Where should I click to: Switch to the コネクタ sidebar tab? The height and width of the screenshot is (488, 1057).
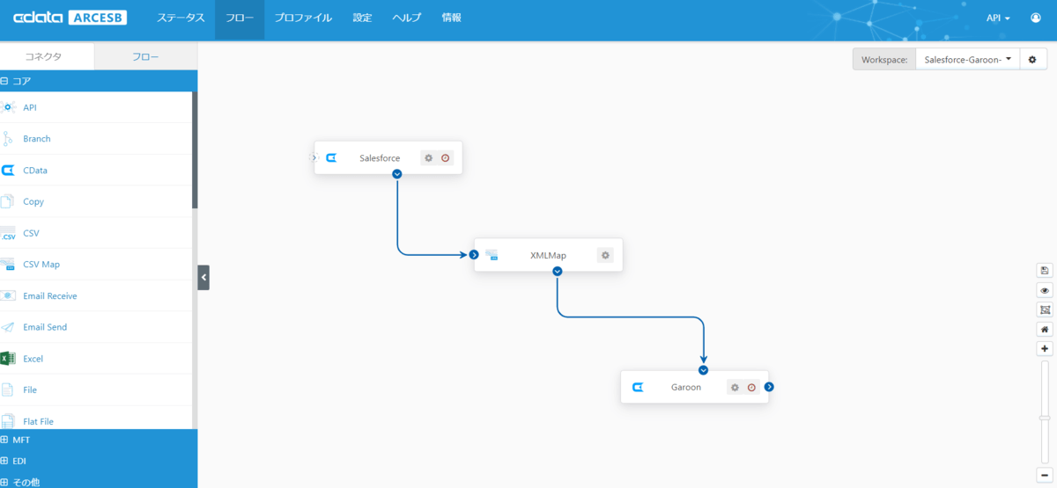coord(47,56)
